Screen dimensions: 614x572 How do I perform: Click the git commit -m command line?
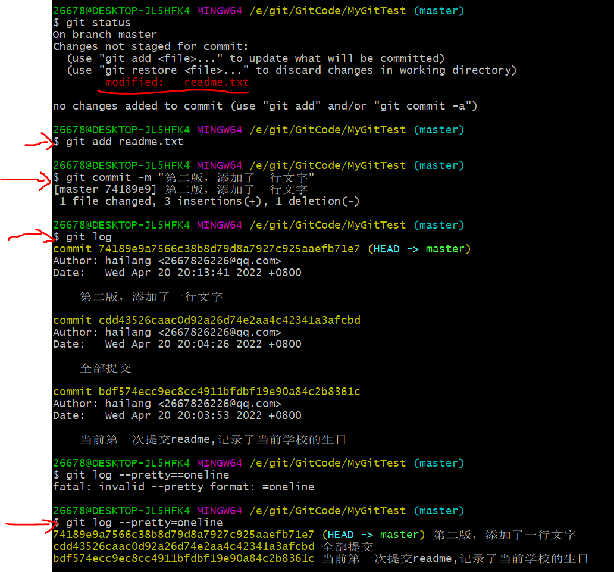point(184,177)
